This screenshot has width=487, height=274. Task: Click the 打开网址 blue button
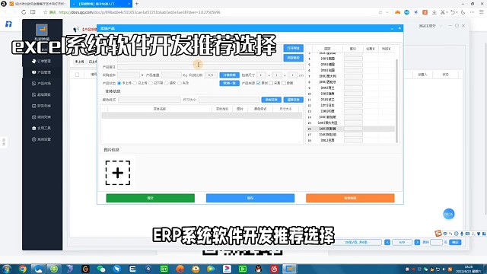(x=293, y=48)
